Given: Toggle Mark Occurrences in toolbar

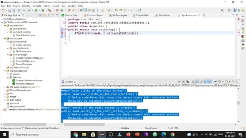Looking at the screenshot, I should tap(85, 10).
